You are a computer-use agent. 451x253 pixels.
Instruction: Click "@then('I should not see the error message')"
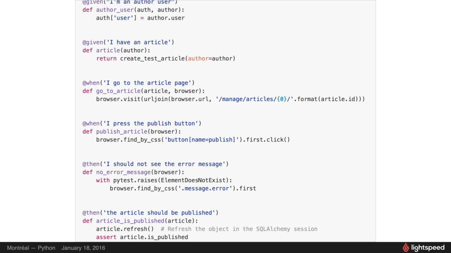155,164
